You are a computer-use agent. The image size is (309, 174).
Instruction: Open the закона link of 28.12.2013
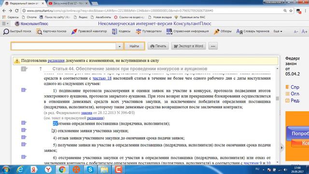86,113
